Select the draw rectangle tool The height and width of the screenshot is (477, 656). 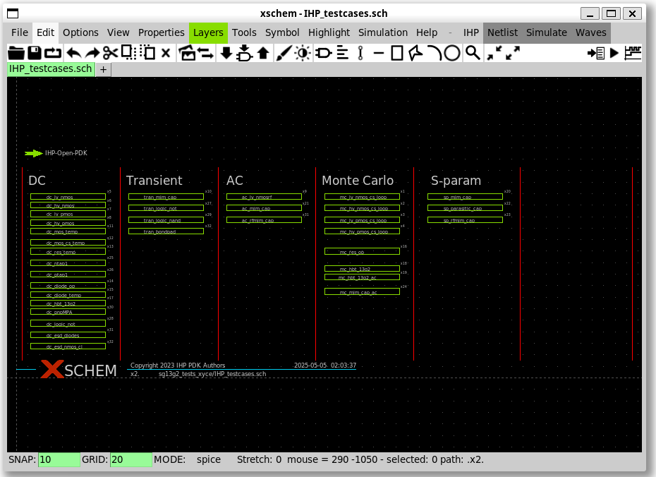click(x=396, y=53)
